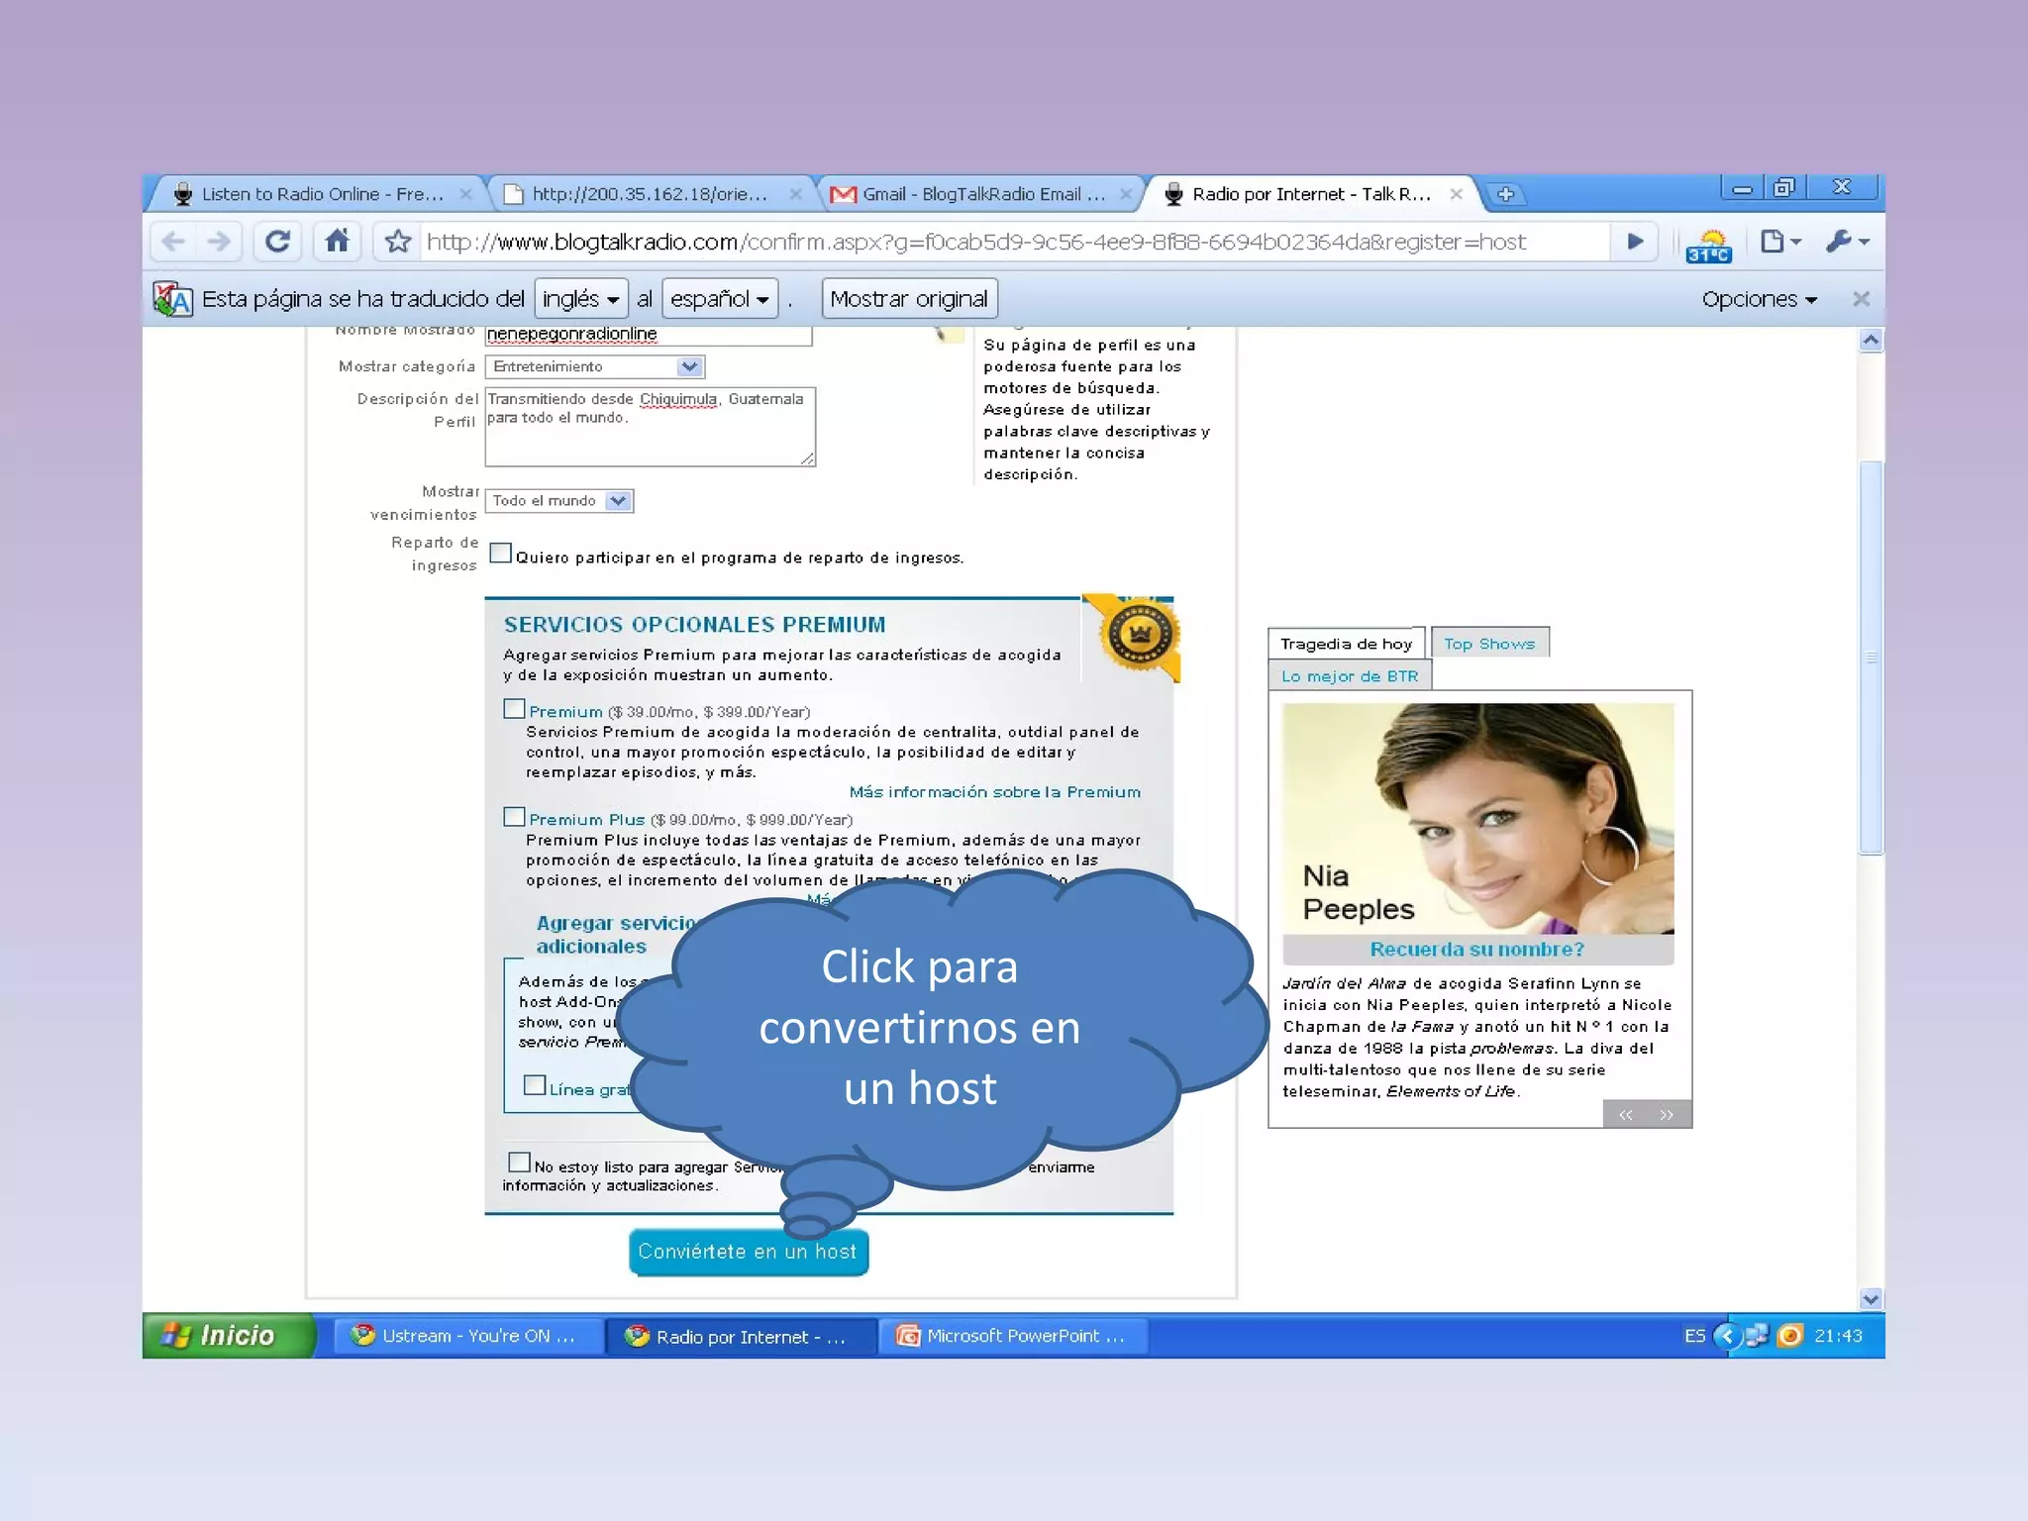Select the Top Shows tab
2028x1521 pixels.
tap(1489, 644)
